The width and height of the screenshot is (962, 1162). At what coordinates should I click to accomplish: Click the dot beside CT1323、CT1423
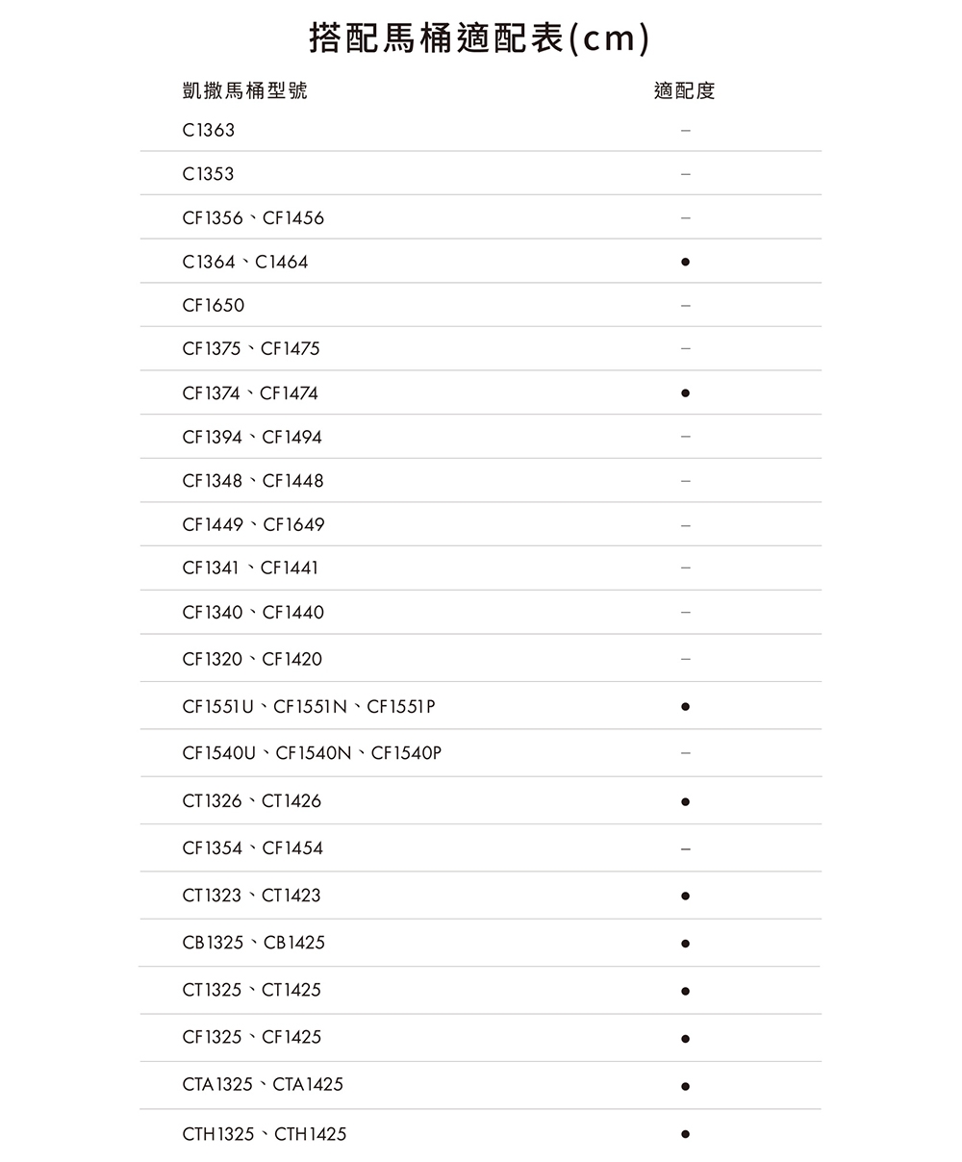tap(684, 896)
